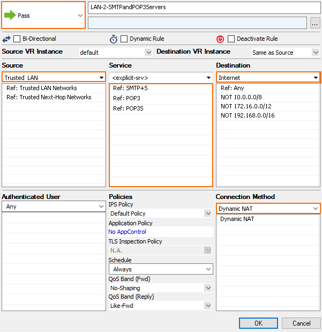Click the red Deactivate Rule power icon

(x=220, y=39)
